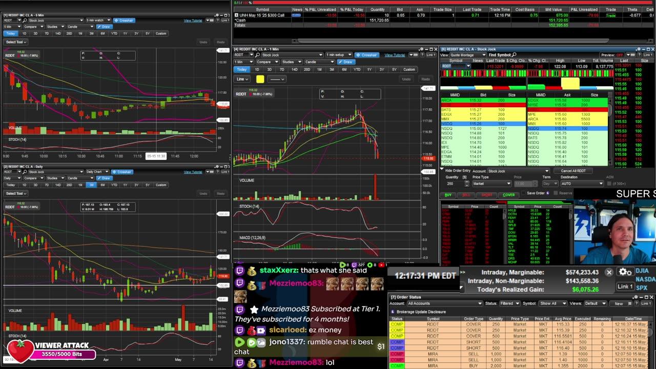Toggle Draw mode in 5 Min chart
Screen dimensions: 656x369
(104, 27)
